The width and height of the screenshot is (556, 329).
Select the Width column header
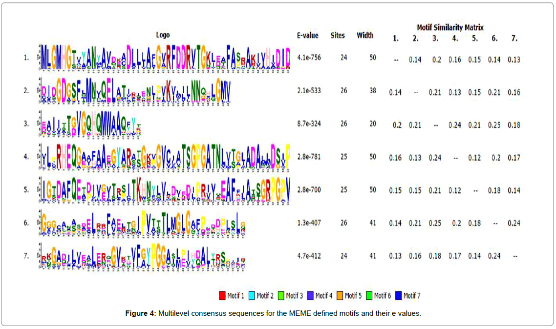point(365,36)
